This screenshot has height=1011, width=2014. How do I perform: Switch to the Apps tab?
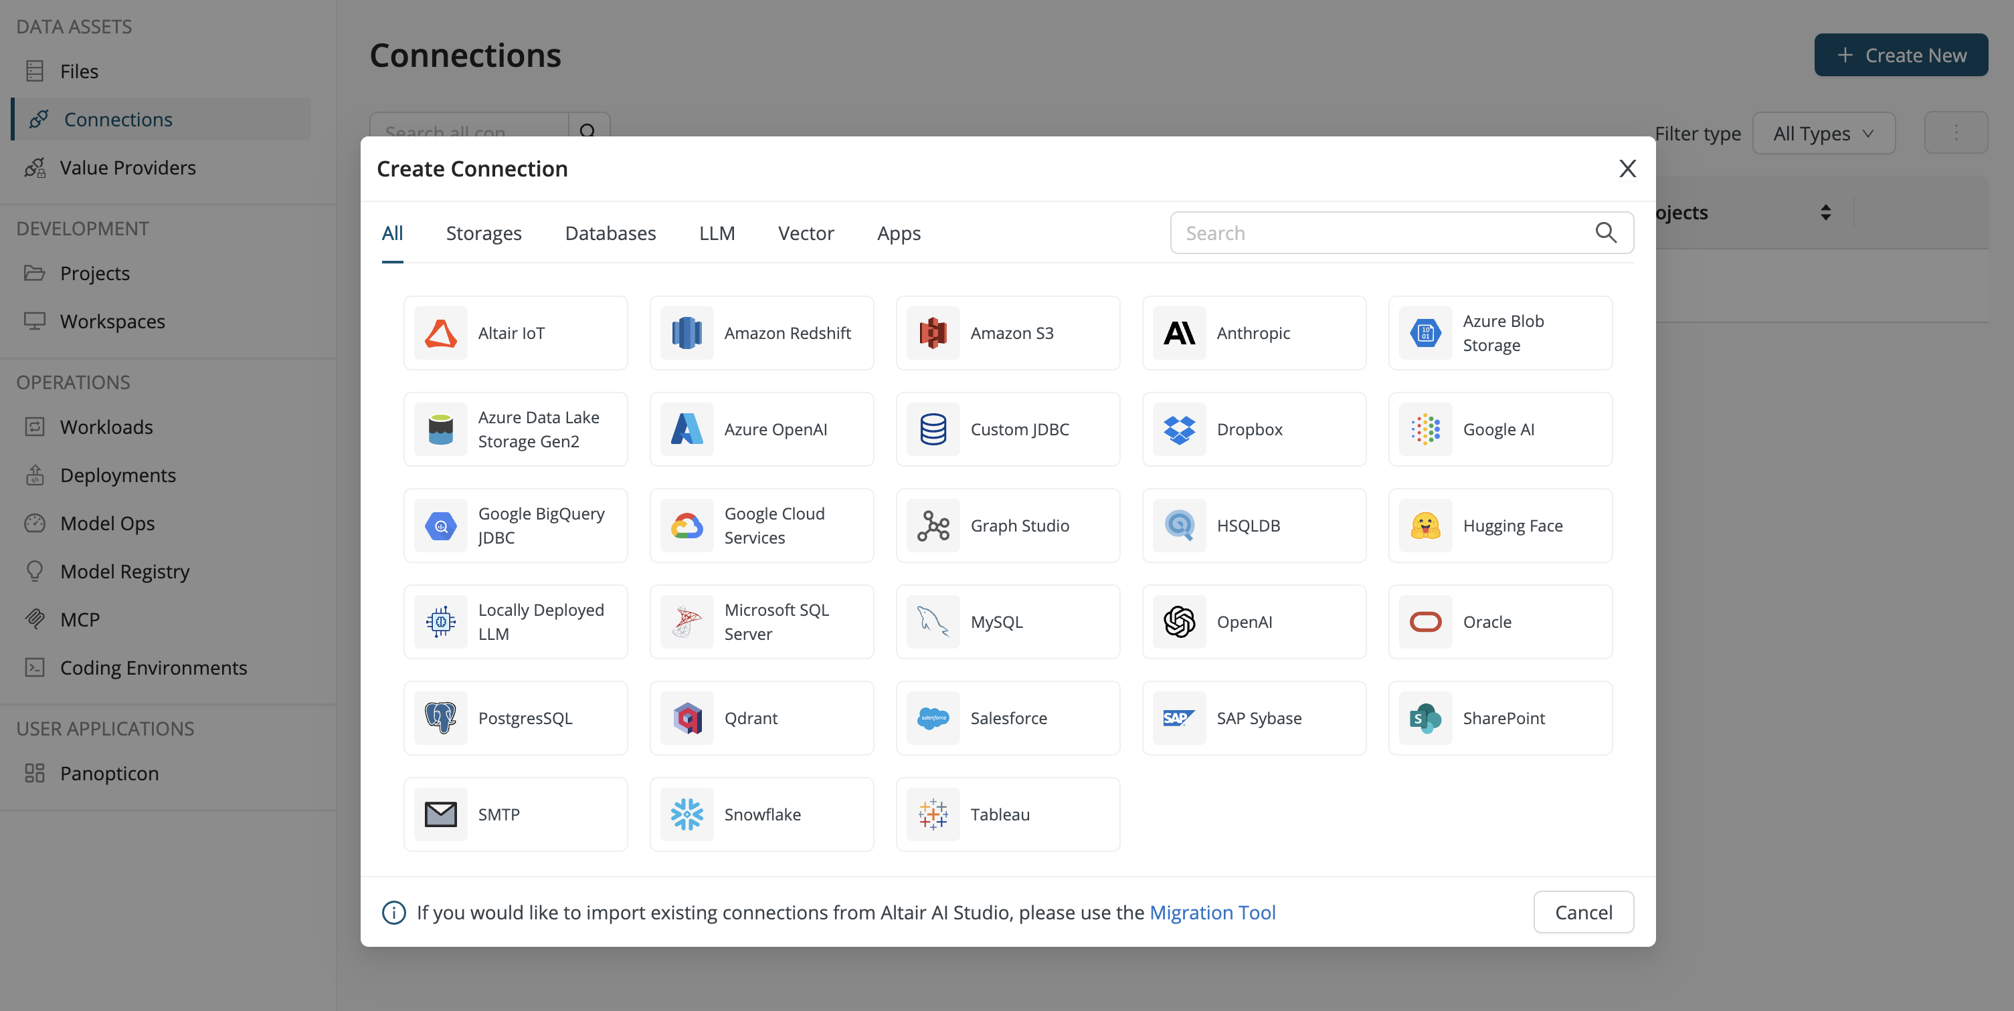click(899, 233)
